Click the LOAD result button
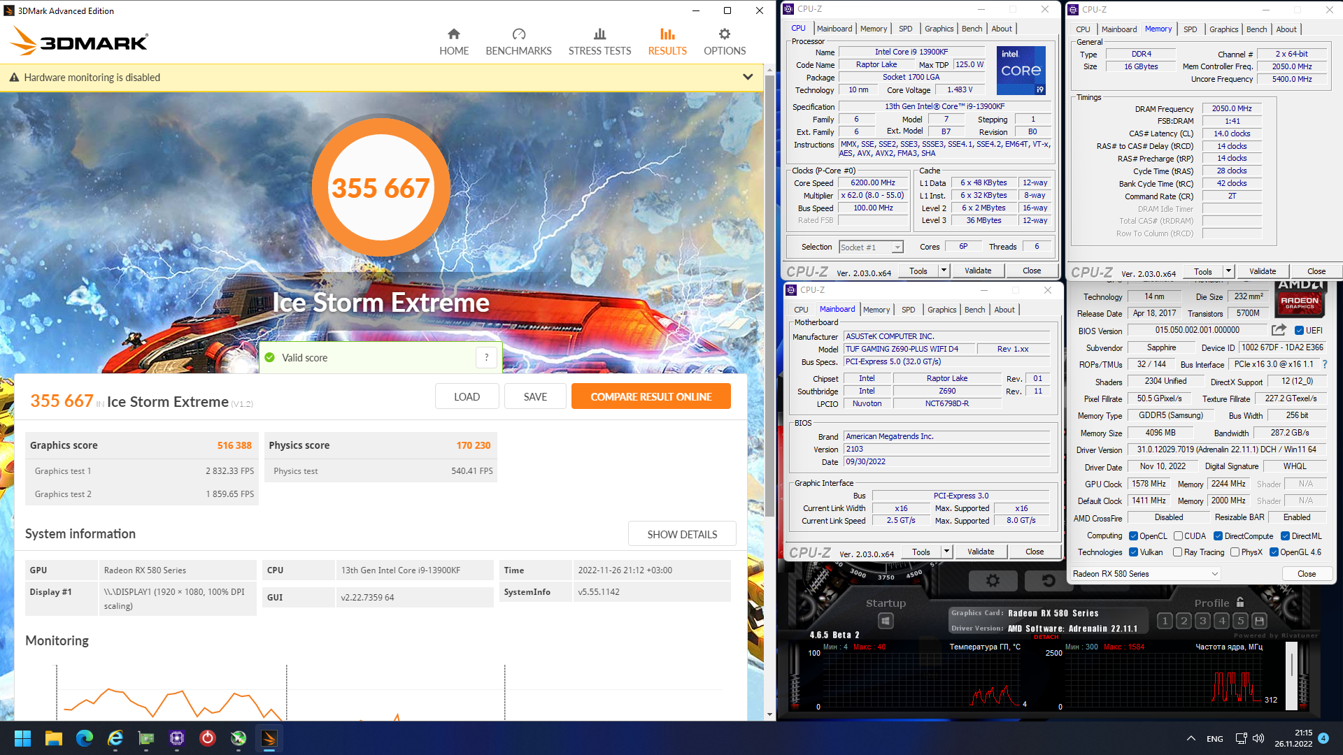 click(467, 396)
